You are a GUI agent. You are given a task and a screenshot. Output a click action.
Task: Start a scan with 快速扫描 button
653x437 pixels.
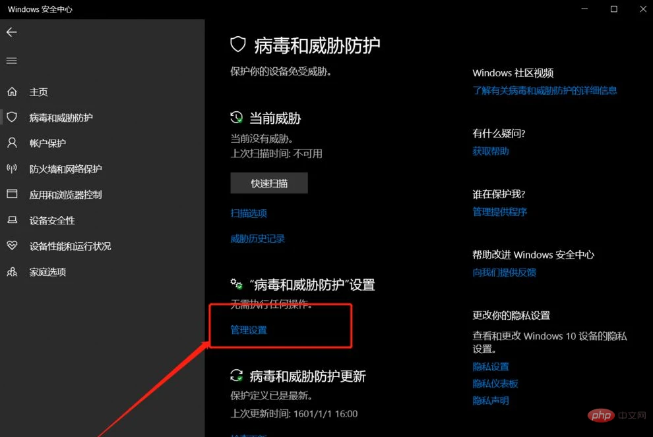tap(269, 183)
